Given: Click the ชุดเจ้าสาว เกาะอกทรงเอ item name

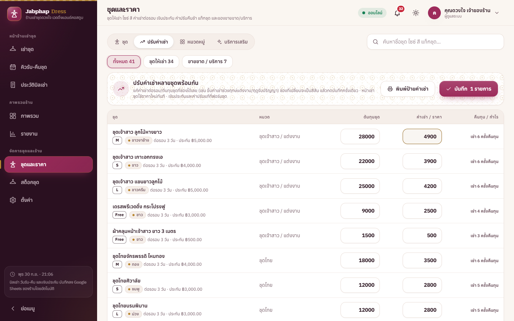Looking at the screenshot, I should pos(137,157).
